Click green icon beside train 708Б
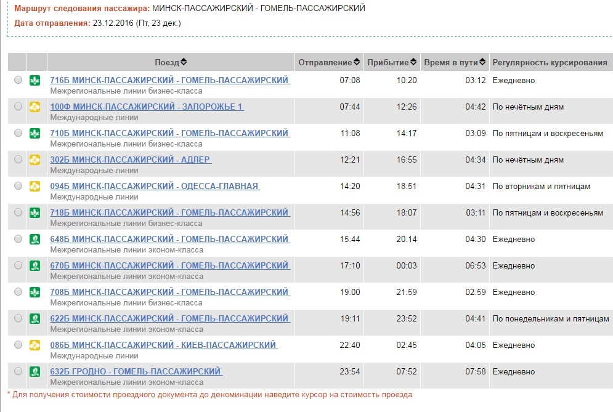 coord(36,292)
